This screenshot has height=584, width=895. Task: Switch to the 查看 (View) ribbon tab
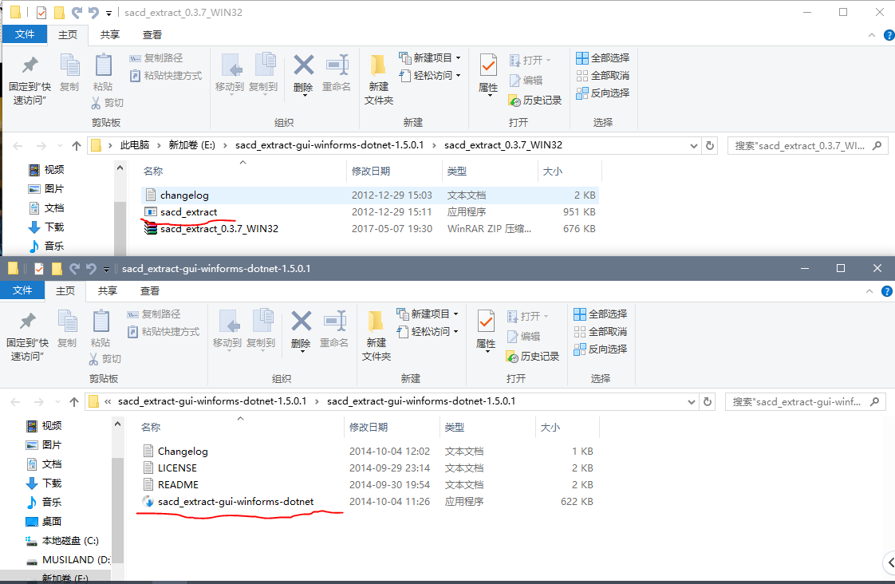coord(152,35)
